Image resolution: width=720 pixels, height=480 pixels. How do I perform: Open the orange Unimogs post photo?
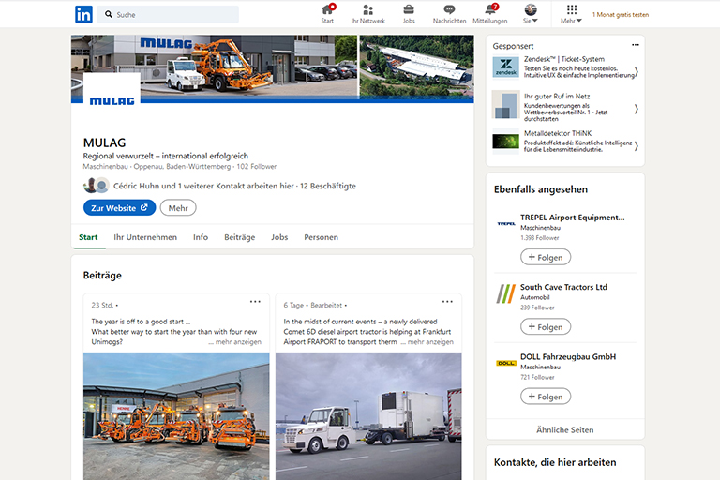[176, 416]
